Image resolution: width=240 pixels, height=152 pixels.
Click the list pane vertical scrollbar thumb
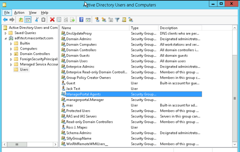[x=235, y=98]
